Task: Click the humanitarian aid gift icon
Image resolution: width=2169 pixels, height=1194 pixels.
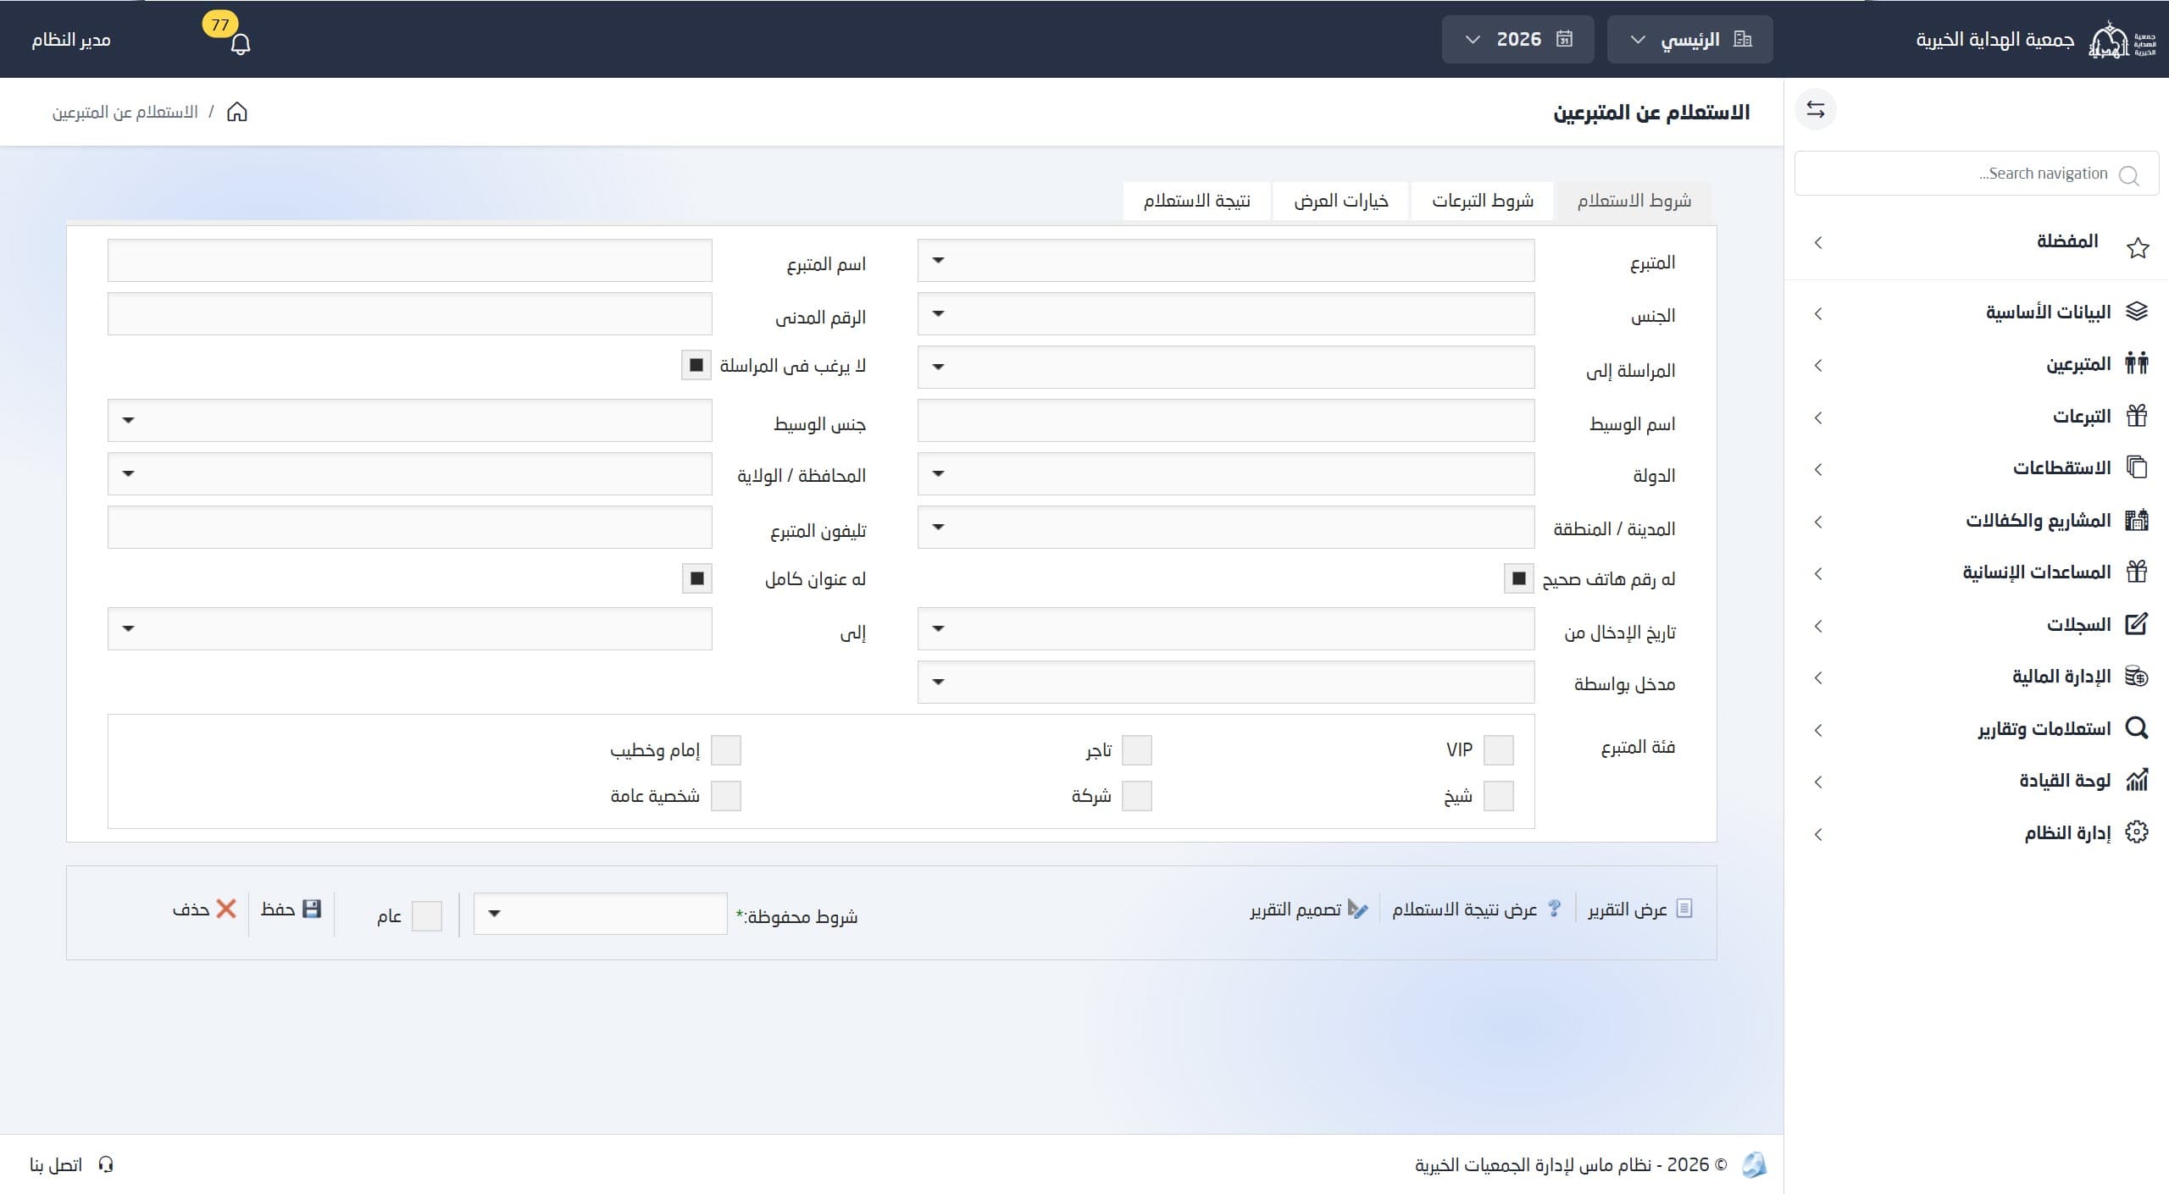Action: 2137,572
